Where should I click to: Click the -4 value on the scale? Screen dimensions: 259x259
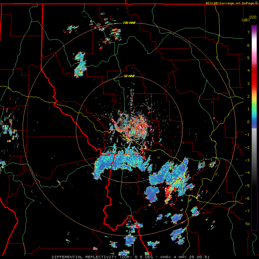point(247,173)
